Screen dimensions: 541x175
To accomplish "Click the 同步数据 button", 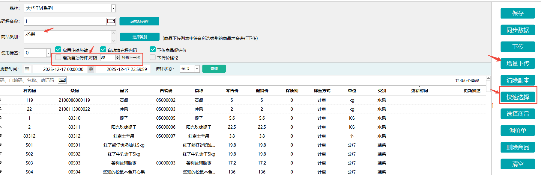I will [518, 30].
